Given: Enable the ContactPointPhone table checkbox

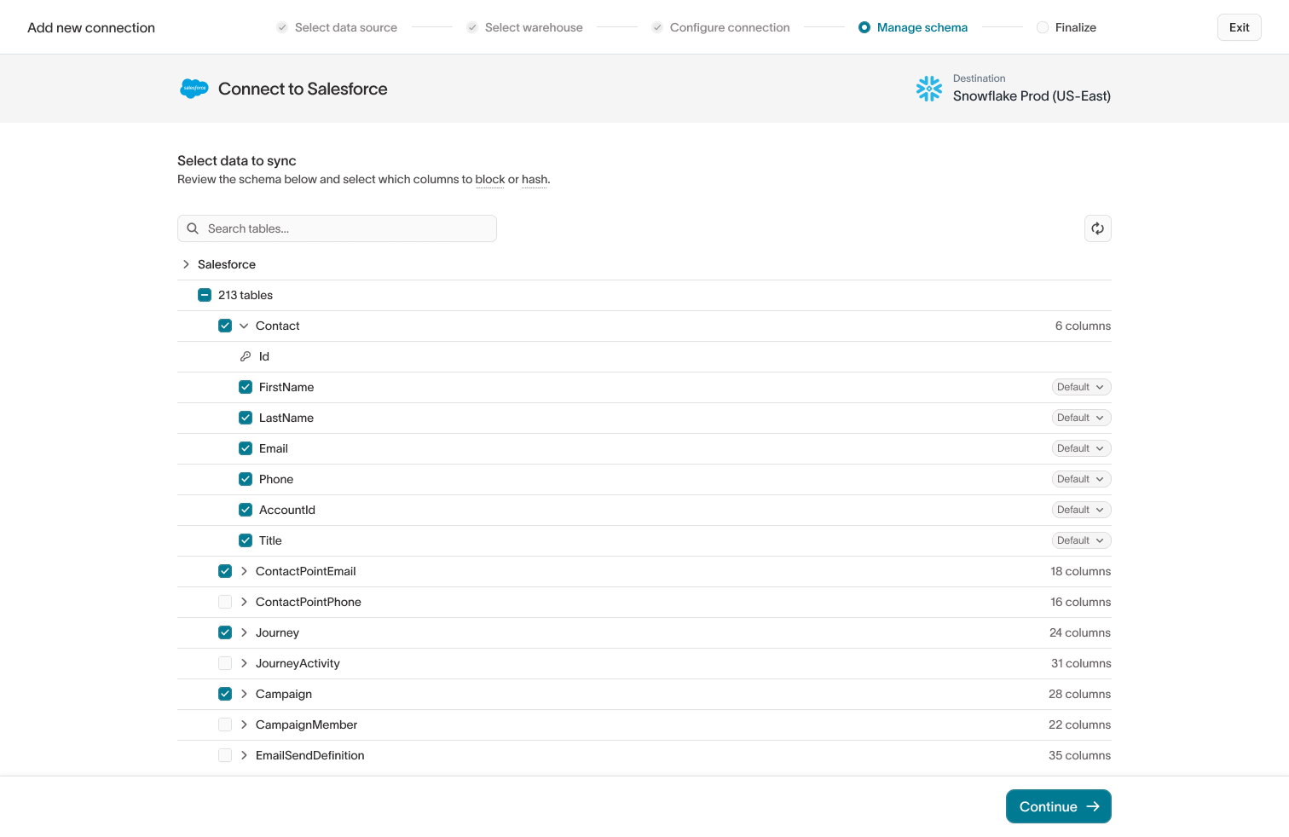Looking at the screenshot, I should 225,602.
